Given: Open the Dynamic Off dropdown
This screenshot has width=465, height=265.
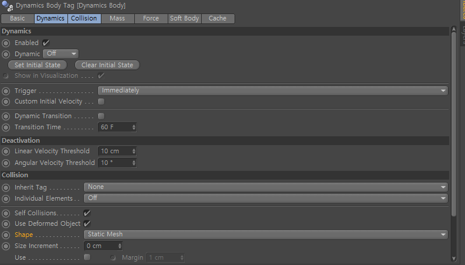Looking at the screenshot, I should click(x=61, y=54).
